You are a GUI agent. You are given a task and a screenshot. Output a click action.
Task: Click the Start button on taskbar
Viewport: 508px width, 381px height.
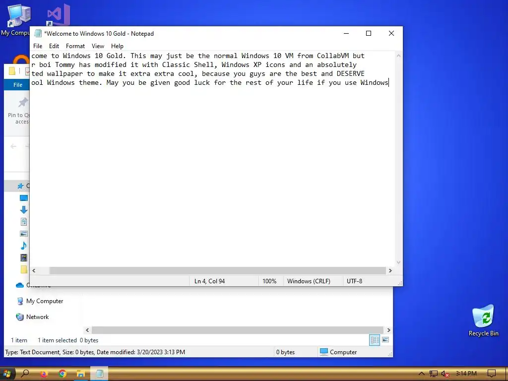(7, 374)
